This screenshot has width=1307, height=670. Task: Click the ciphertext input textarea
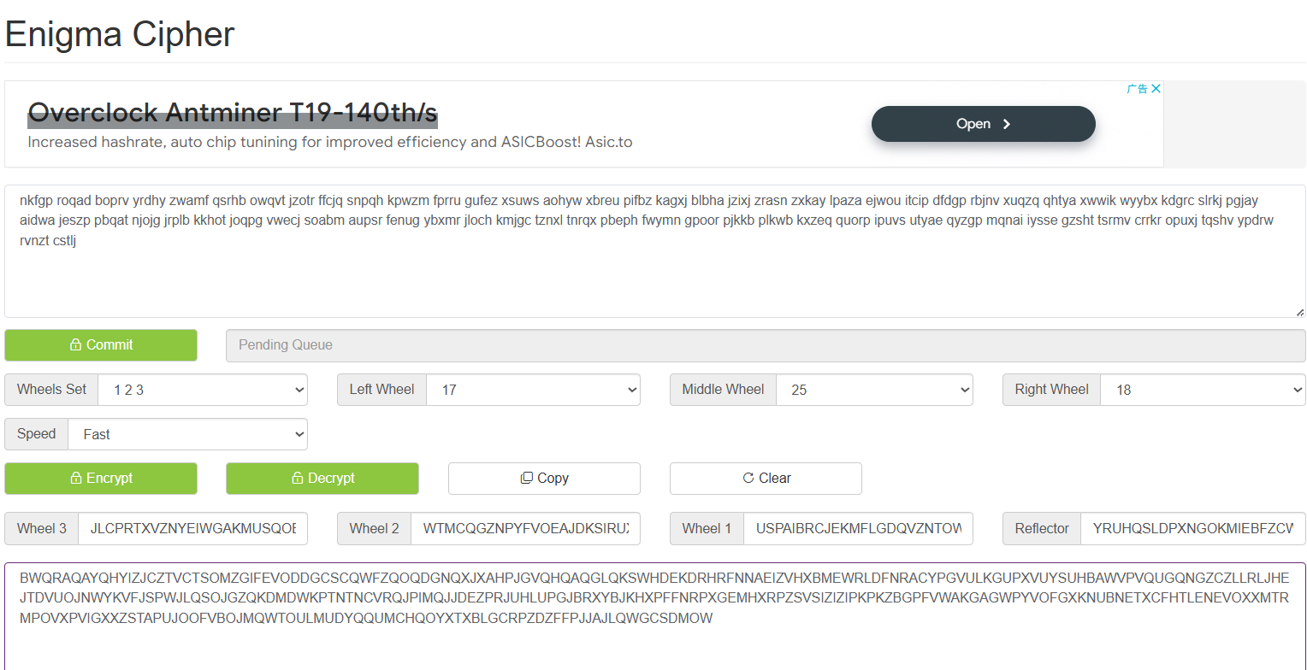(655, 251)
